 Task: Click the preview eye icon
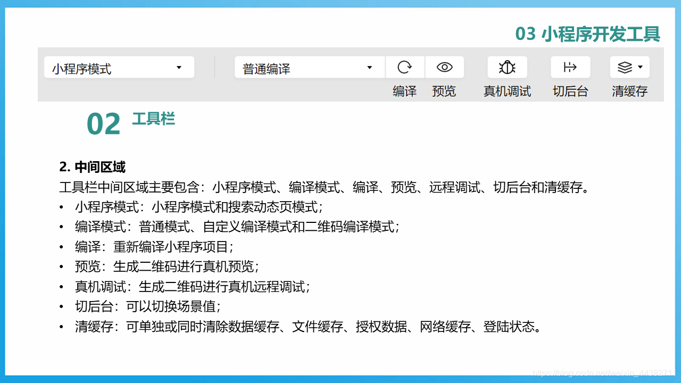click(x=444, y=67)
